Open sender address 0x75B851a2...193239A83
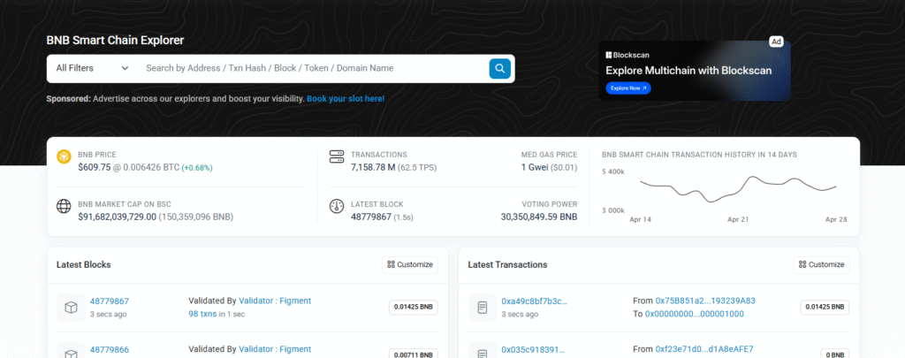The width and height of the screenshot is (905, 358). click(705, 301)
